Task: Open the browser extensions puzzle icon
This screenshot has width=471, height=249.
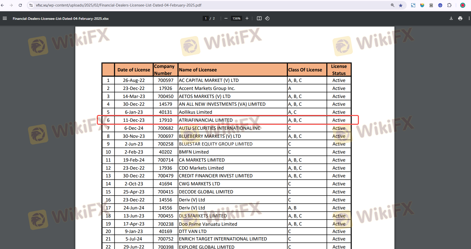Action: point(449,5)
